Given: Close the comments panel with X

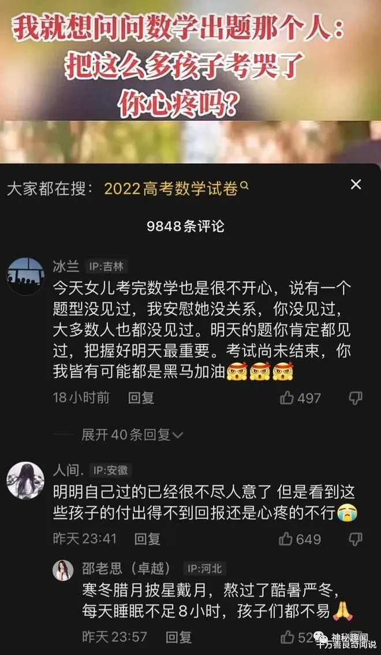Looking at the screenshot, I should [x=356, y=185].
